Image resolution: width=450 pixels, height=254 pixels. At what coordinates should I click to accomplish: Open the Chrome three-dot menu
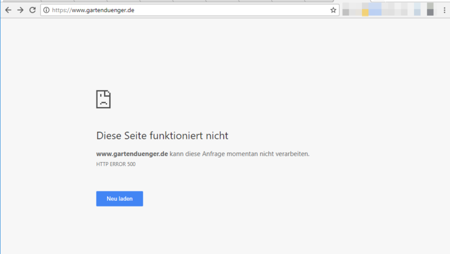click(444, 10)
